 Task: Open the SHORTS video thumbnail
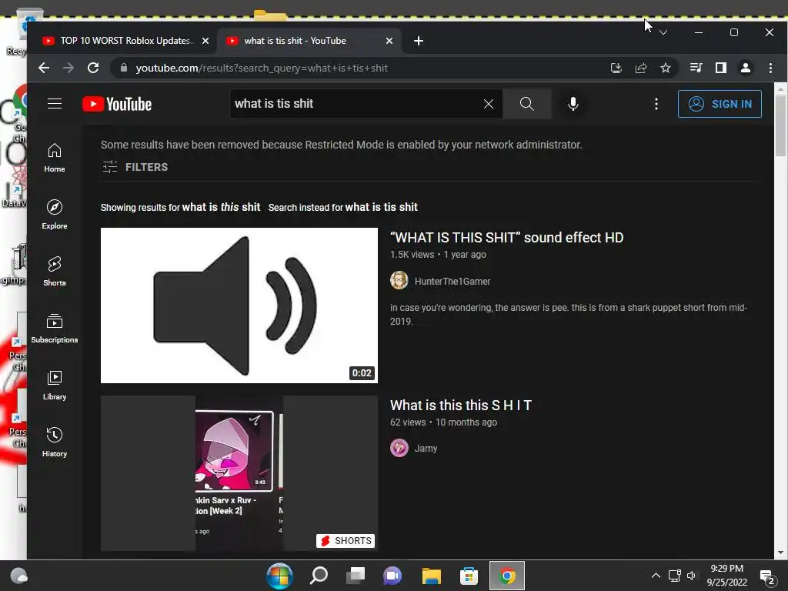click(239, 473)
